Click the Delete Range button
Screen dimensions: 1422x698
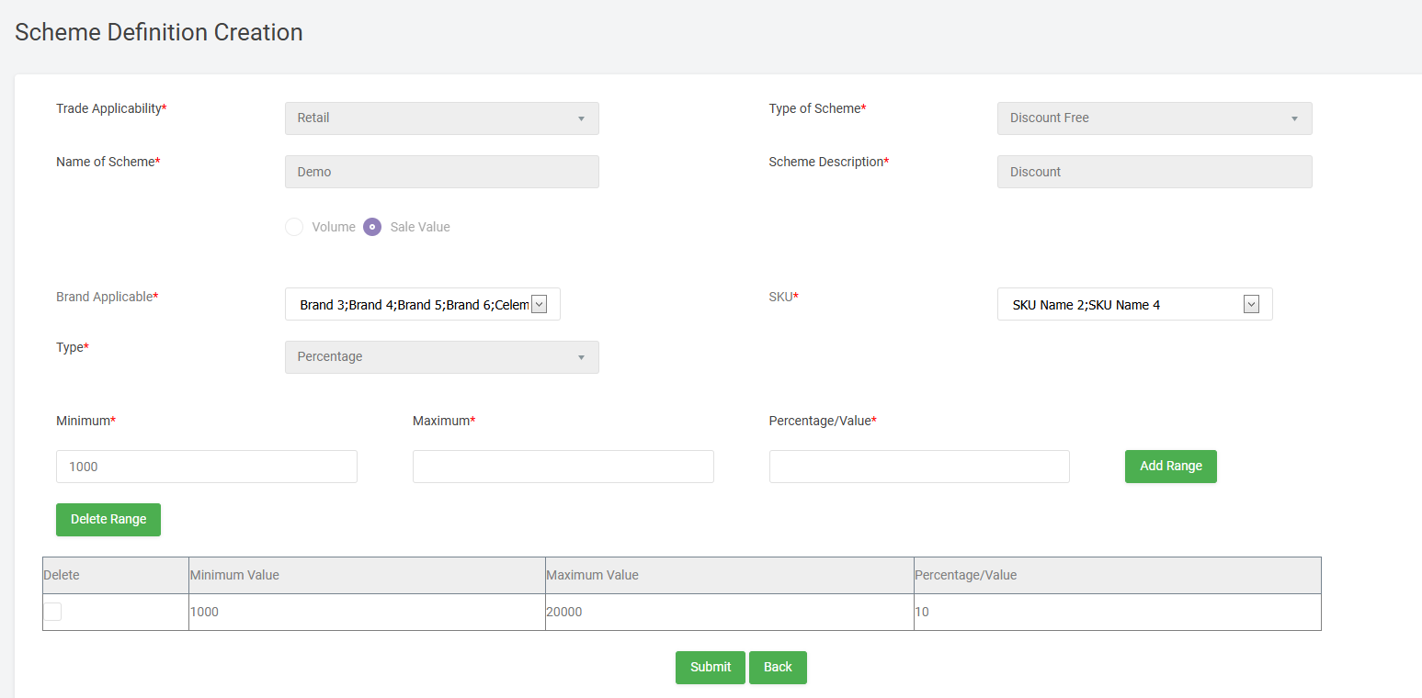[x=108, y=520]
